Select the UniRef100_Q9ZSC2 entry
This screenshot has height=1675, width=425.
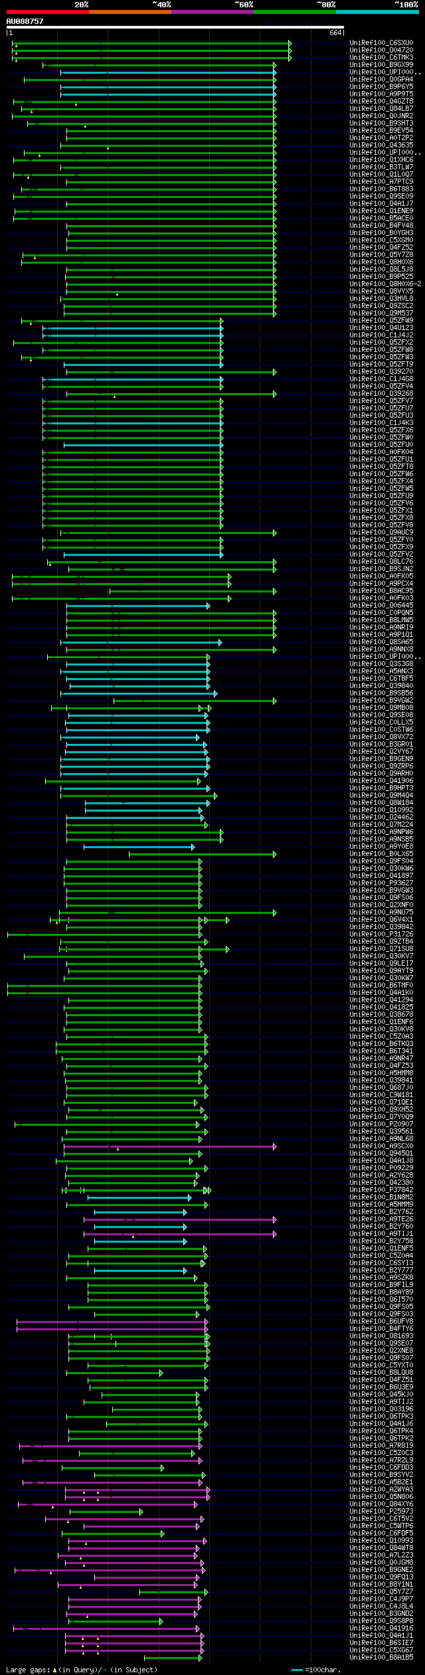381,306
